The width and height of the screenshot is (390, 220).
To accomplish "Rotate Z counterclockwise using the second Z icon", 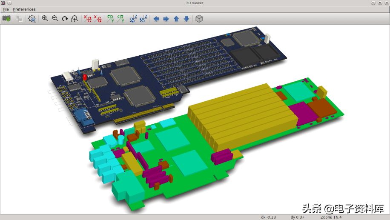I will click(143, 19).
